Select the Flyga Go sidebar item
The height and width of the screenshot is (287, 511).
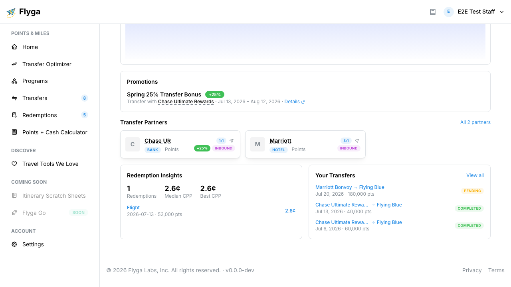50,213
